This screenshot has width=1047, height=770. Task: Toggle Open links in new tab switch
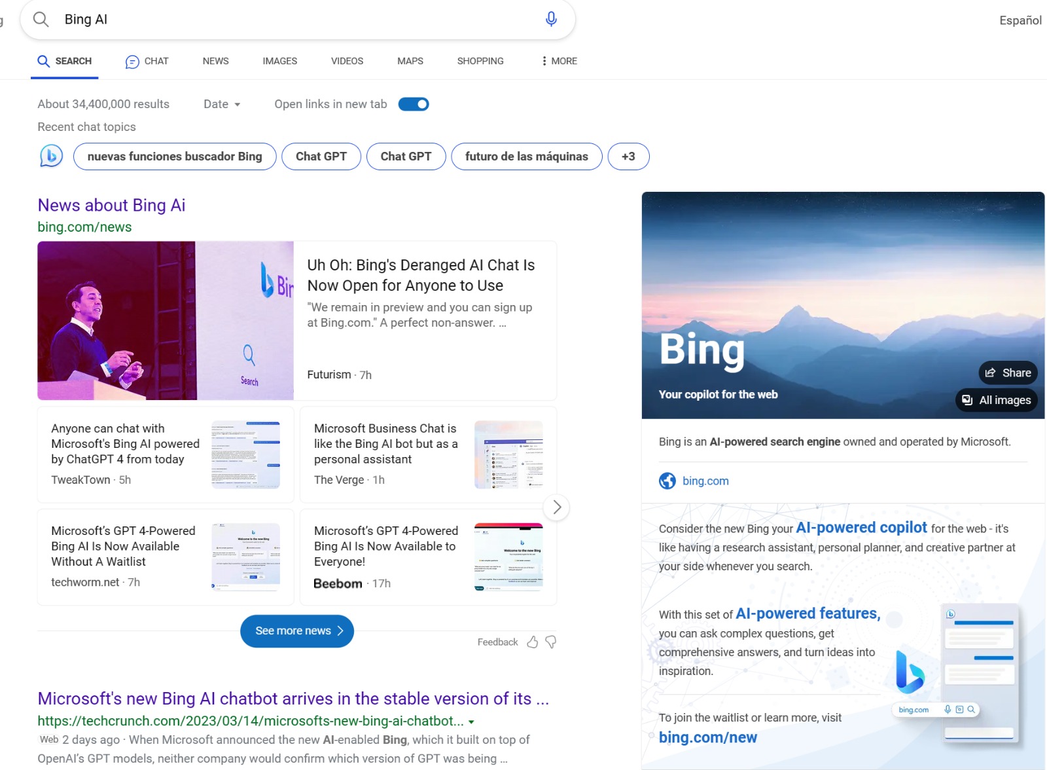coord(414,104)
